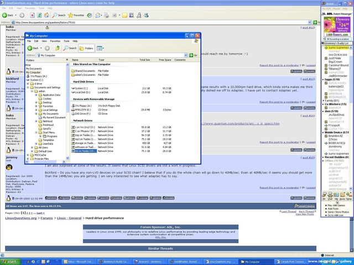Switch to root@hades terminal taskbar item
Screen dimensions: 354x265
click(x=185, y=262)
